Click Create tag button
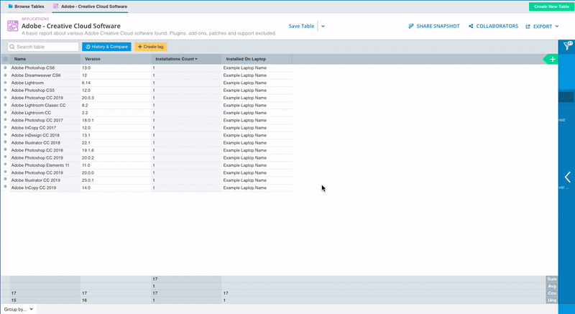 (x=151, y=47)
